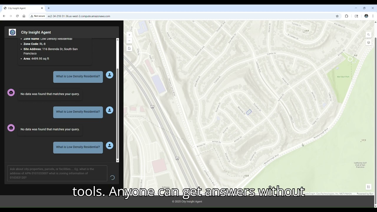Click the user avatar beside last question

coord(110,145)
